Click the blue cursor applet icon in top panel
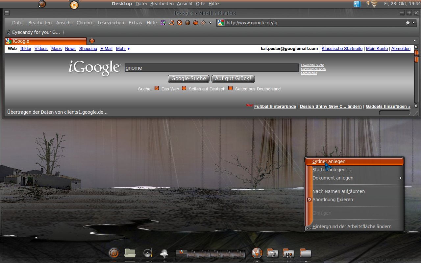This screenshot has height=263, width=421. point(357,4)
